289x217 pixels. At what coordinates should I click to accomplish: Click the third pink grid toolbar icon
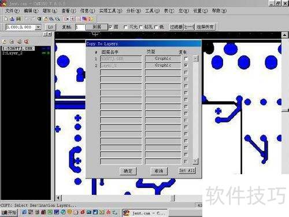[x=79, y=19]
